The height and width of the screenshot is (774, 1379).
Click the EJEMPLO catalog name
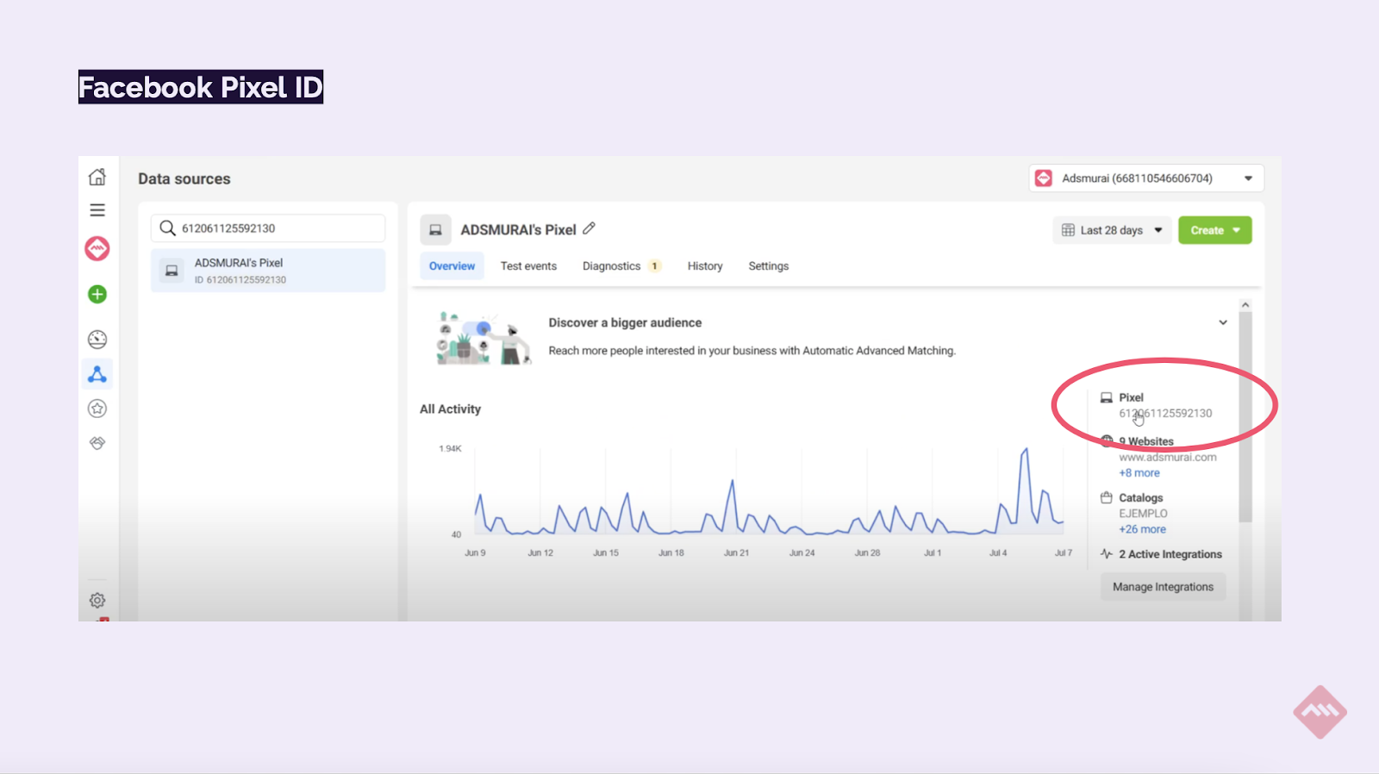pos(1143,514)
